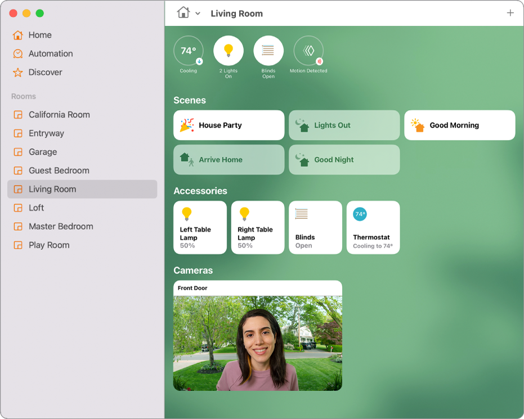Image resolution: width=524 pixels, height=419 pixels.
Task: Click the Right Table Lamp bulb icon
Action: tap(245, 214)
